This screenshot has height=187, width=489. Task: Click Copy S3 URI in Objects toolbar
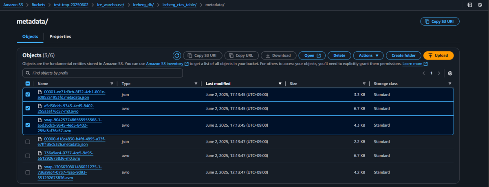pyautogui.click(x=203, y=55)
